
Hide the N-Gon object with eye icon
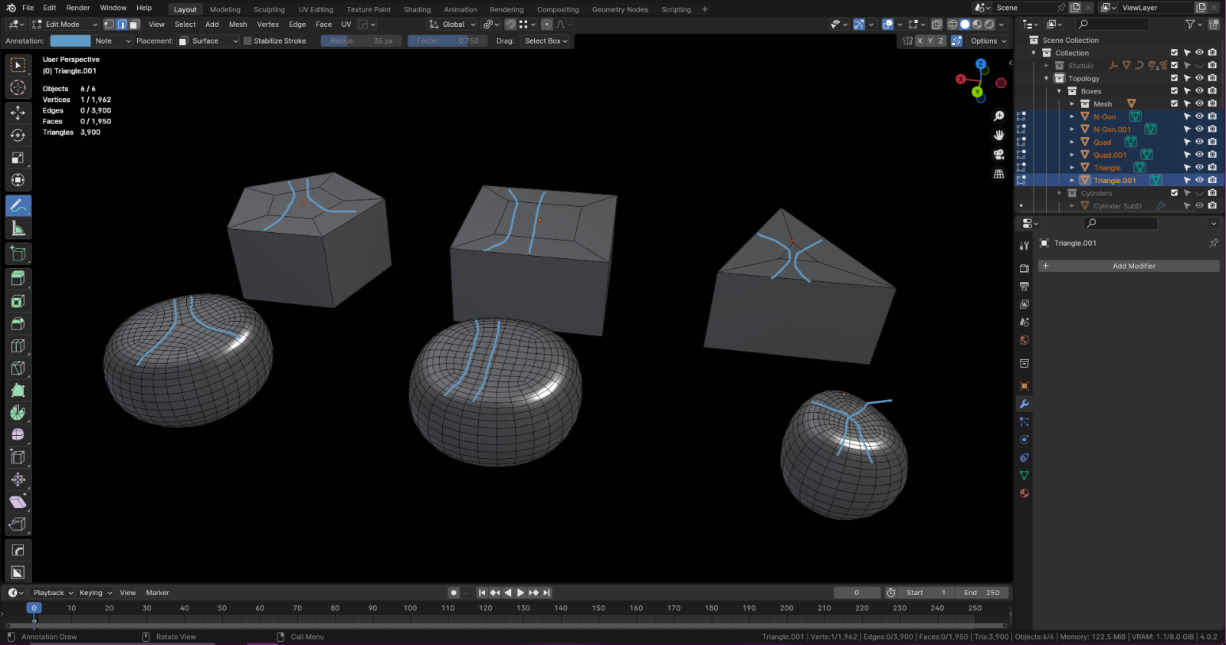[x=1199, y=116]
